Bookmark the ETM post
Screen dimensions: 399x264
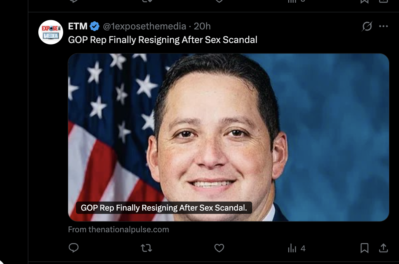tap(365, 248)
